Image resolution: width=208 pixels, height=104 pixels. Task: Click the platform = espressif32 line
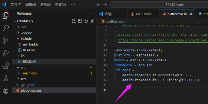click(136, 55)
